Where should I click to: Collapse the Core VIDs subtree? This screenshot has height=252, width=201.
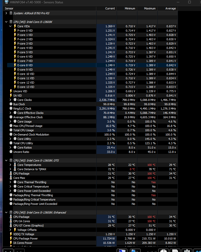(x=10, y=26)
